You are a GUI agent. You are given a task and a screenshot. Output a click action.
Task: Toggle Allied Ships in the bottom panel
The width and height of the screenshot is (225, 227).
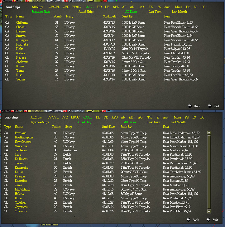pyautogui.click(x=85, y=122)
